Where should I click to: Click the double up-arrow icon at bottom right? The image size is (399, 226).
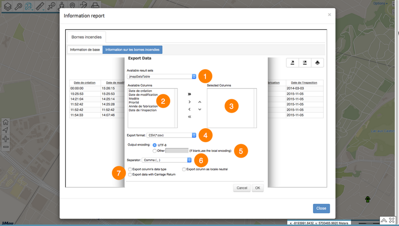tap(384, 220)
